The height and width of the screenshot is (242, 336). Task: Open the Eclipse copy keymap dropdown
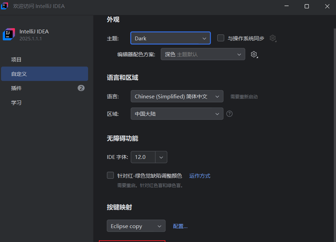[136, 226]
